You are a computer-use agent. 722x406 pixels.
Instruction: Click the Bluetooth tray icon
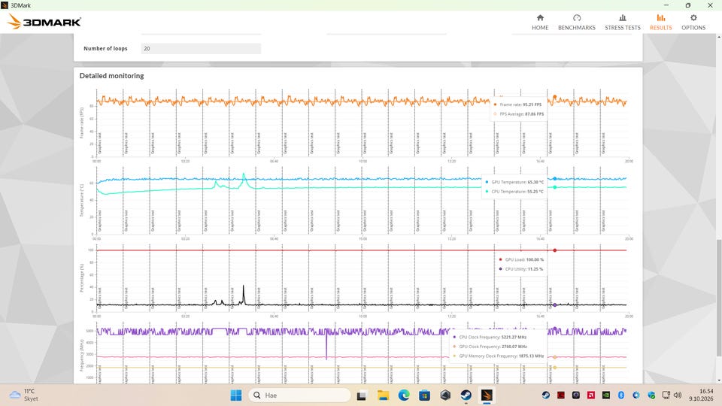(620, 395)
